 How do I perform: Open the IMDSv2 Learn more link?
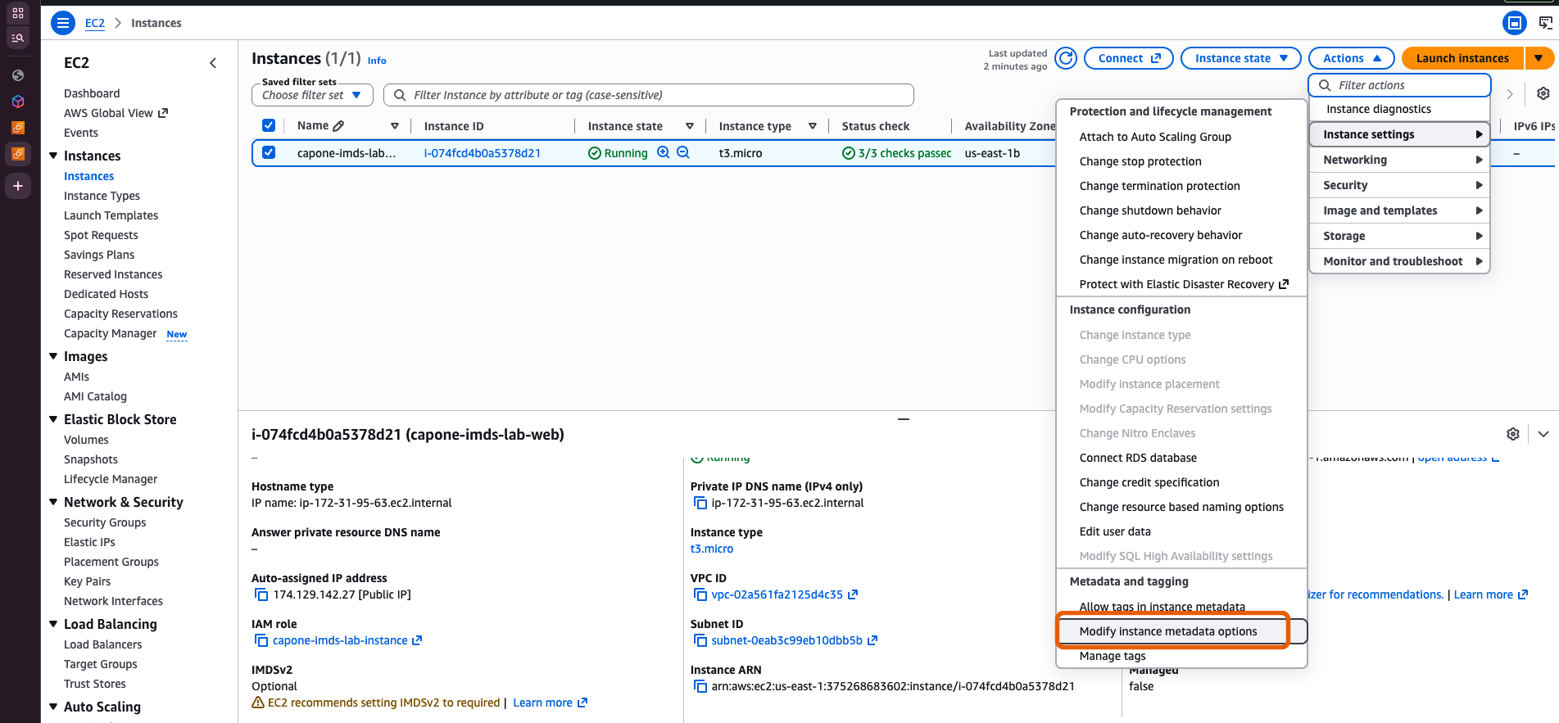(550, 703)
